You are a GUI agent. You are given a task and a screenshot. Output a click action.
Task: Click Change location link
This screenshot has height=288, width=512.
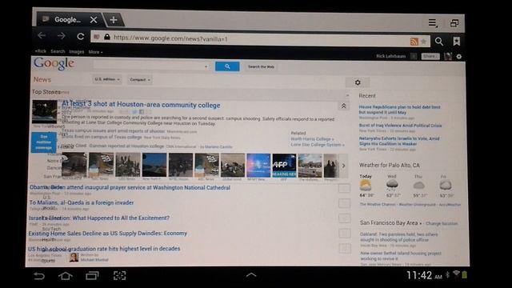pos(442,224)
